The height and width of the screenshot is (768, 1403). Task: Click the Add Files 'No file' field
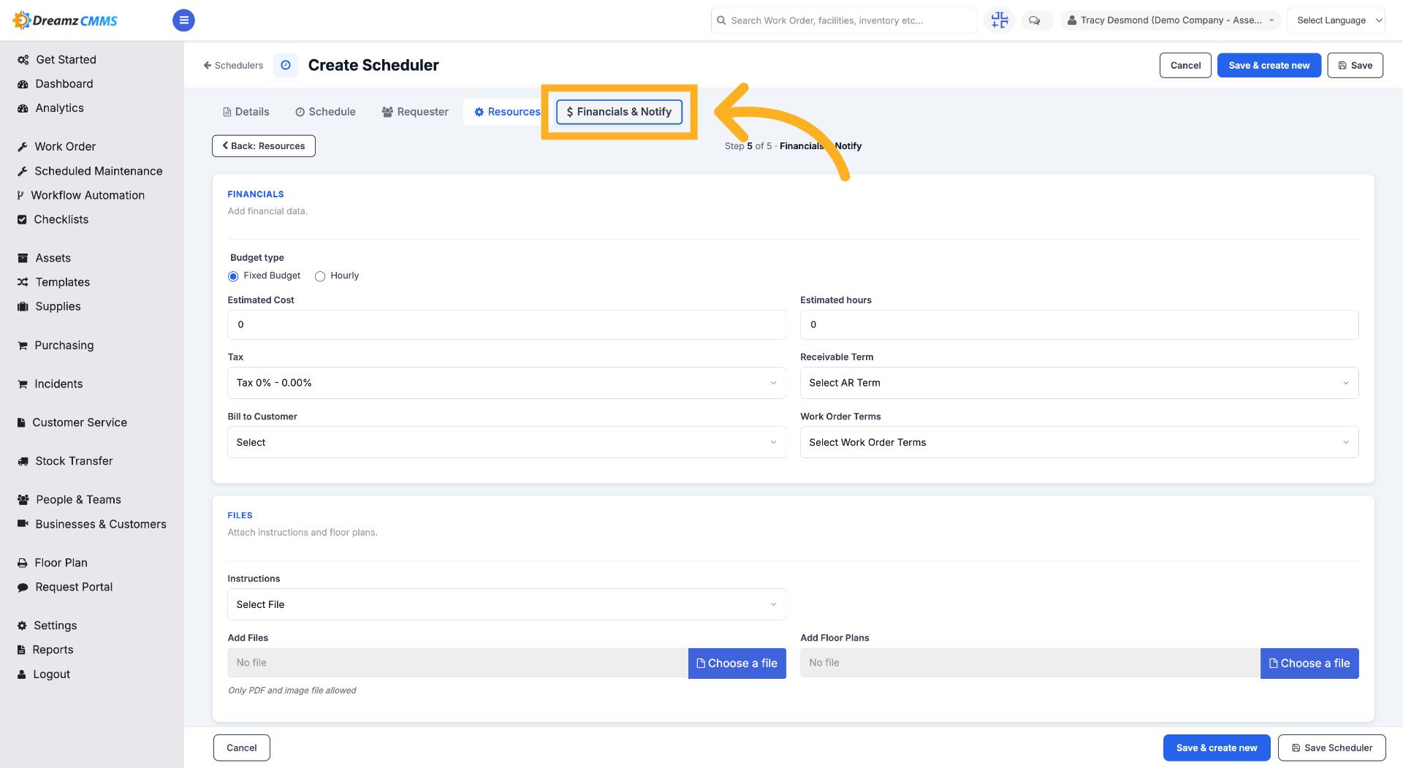(x=458, y=664)
